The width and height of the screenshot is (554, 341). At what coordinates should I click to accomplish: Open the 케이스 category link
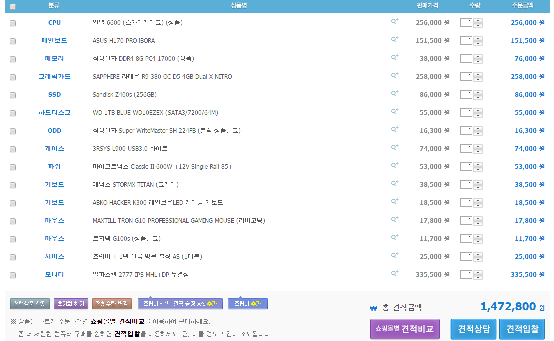point(54,149)
